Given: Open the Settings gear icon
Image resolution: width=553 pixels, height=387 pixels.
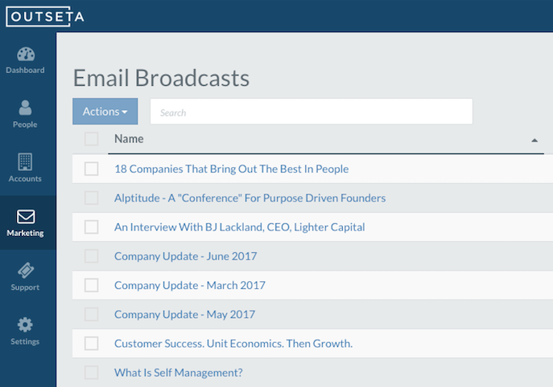Looking at the screenshot, I should tap(25, 324).
